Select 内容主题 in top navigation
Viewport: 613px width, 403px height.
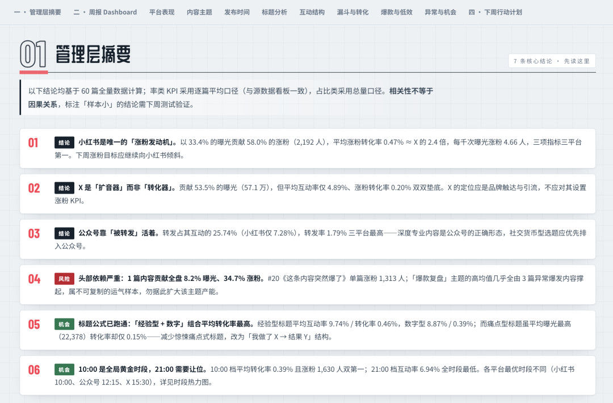(199, 12)
